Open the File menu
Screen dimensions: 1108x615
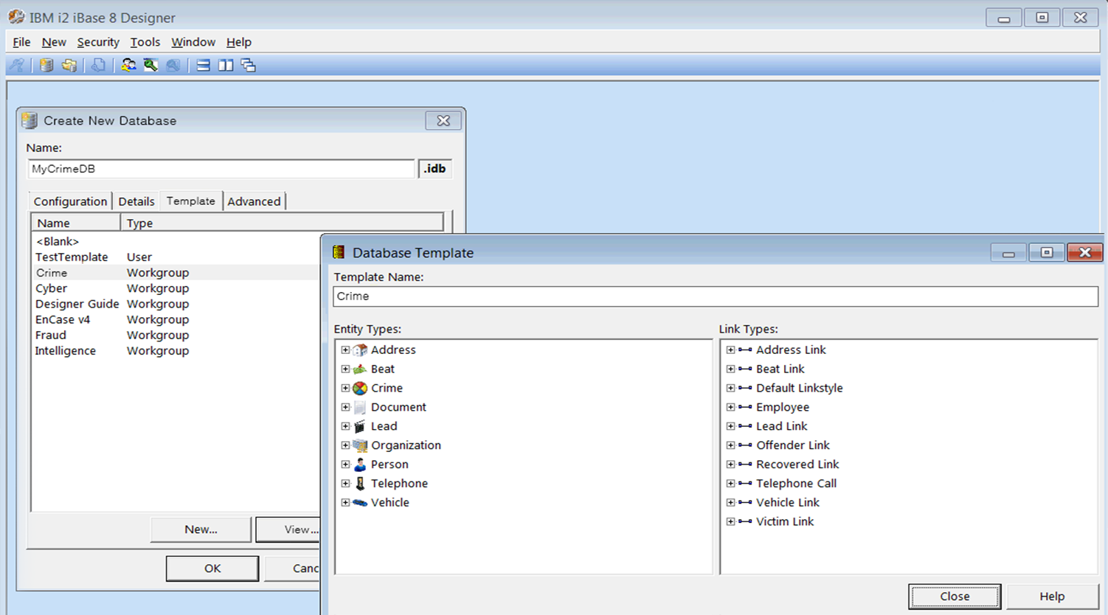point(21,42)
